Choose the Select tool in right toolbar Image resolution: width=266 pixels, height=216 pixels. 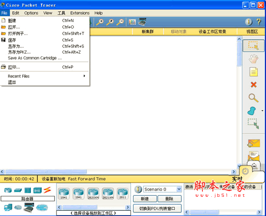click(x=253, y=46)
